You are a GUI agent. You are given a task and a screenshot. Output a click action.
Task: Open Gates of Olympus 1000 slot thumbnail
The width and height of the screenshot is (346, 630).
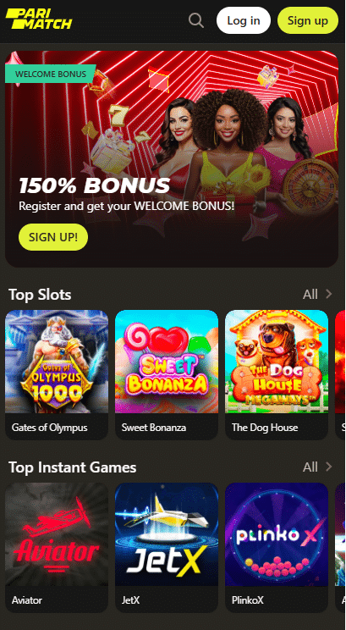(57, 362)
